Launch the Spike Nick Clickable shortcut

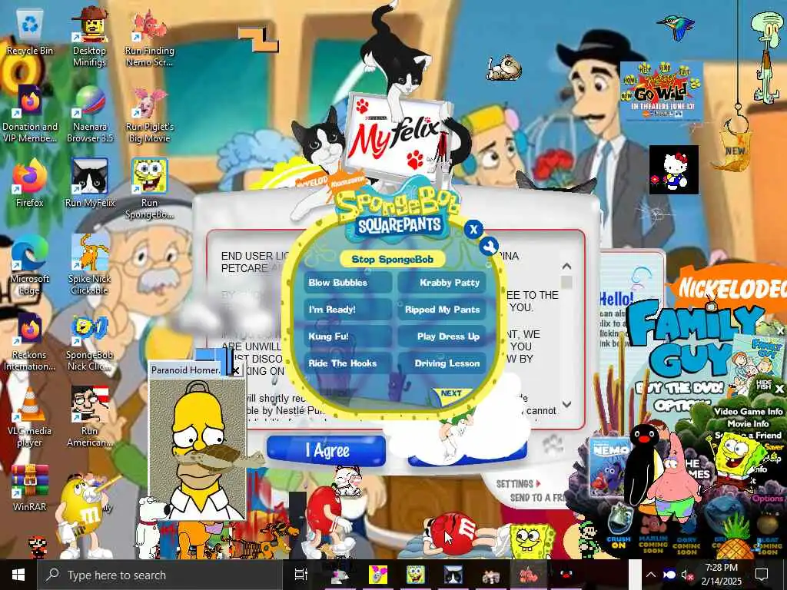tap(89, 265)
